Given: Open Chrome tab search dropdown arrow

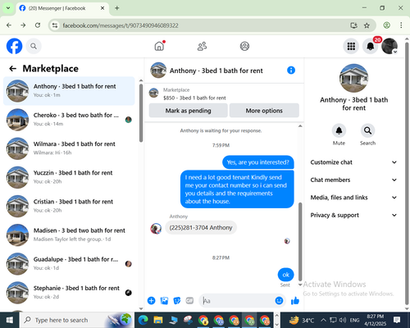Looking at the screenshot, I should (x=8, y=8).
